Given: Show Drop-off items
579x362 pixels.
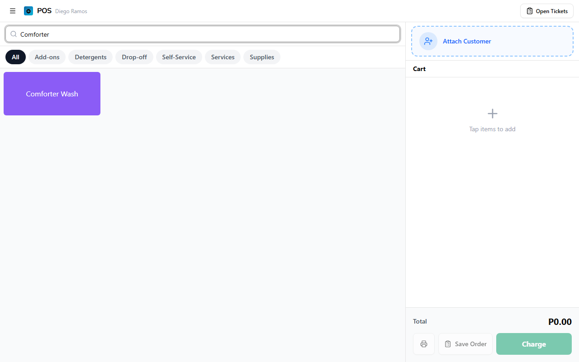Looking at the screenshot, I should pos(134,57).
